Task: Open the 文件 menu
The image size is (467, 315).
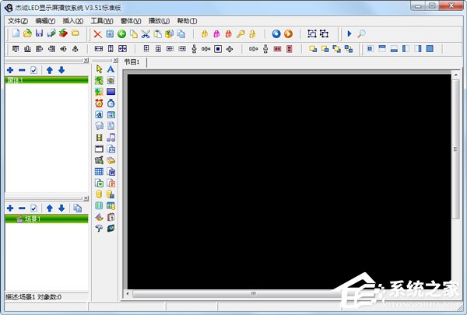Action: pos(18,20)
